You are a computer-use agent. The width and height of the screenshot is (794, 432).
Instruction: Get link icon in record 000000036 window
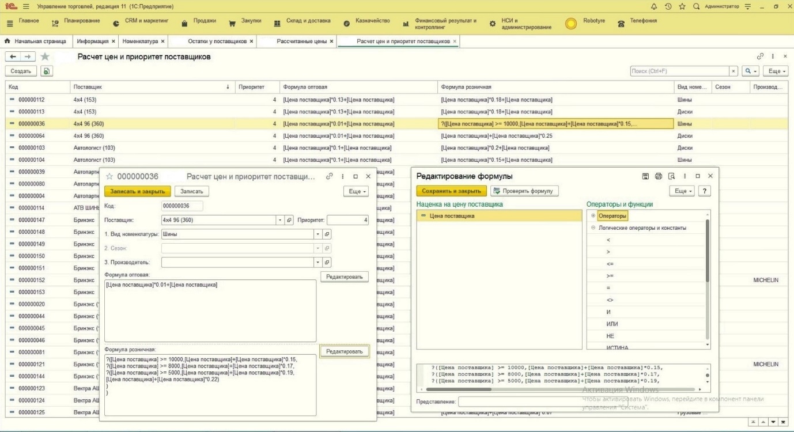tap(330, 176)
